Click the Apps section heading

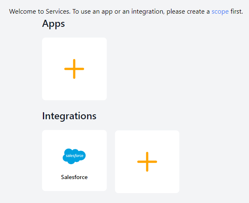[54, 24]
